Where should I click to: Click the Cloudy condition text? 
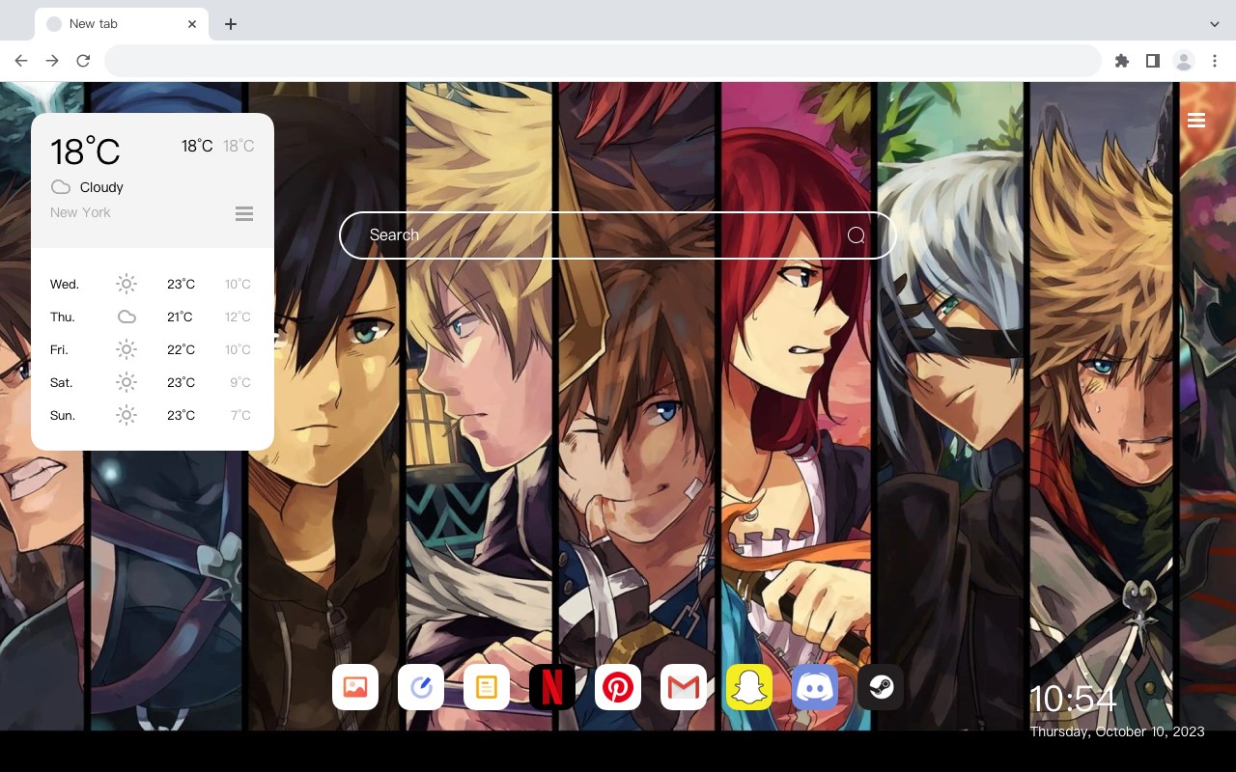pyautogui.click(x=101, y=187)
